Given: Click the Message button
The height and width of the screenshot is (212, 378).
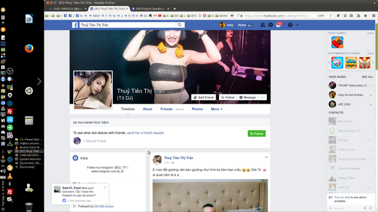Looking at the screenshot, I should click(x=247, y=97).
